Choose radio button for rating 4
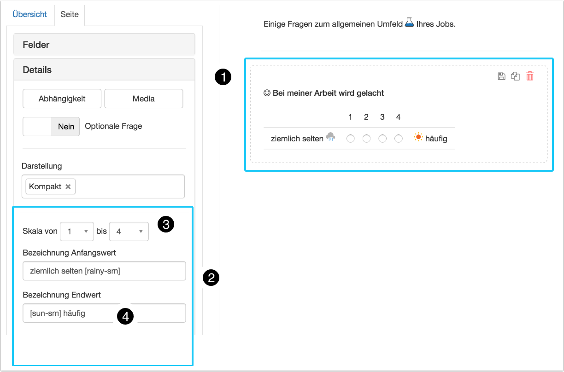This screenshot has width=564, height=372. coord(399,139)
